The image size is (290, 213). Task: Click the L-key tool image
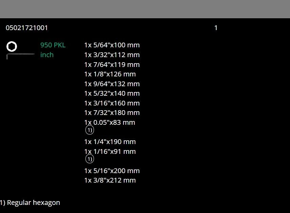(x=20, y=55)
